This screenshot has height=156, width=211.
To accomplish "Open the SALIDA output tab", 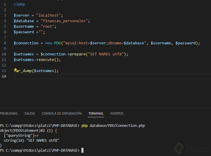I will [x=29, y=113].
